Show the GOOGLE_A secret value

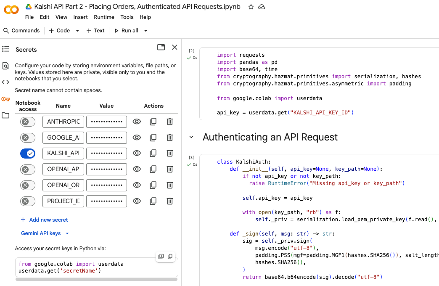(137, 138)
